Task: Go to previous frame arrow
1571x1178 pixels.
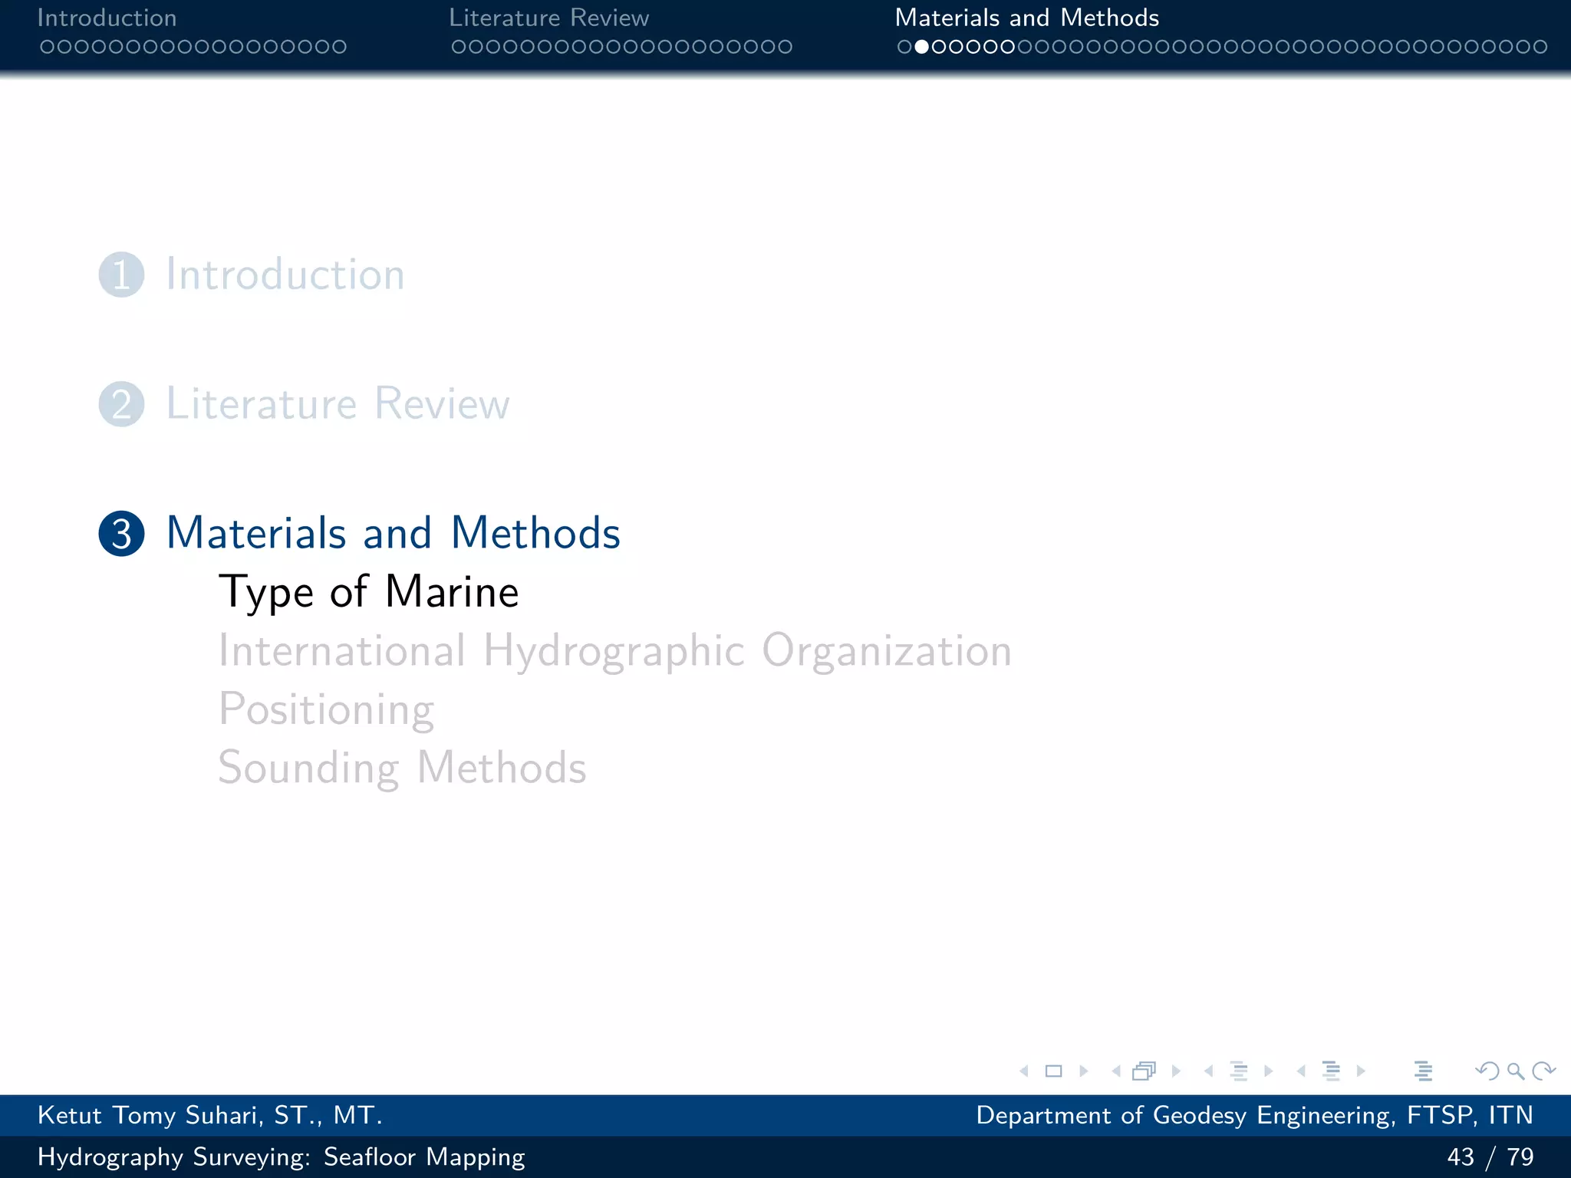Action: [x=1116, y=1071]
